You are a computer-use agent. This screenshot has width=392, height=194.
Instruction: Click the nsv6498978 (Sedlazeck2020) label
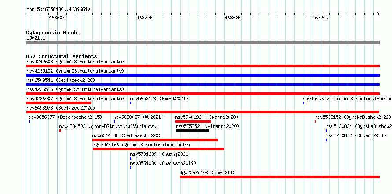coord(61,108)
